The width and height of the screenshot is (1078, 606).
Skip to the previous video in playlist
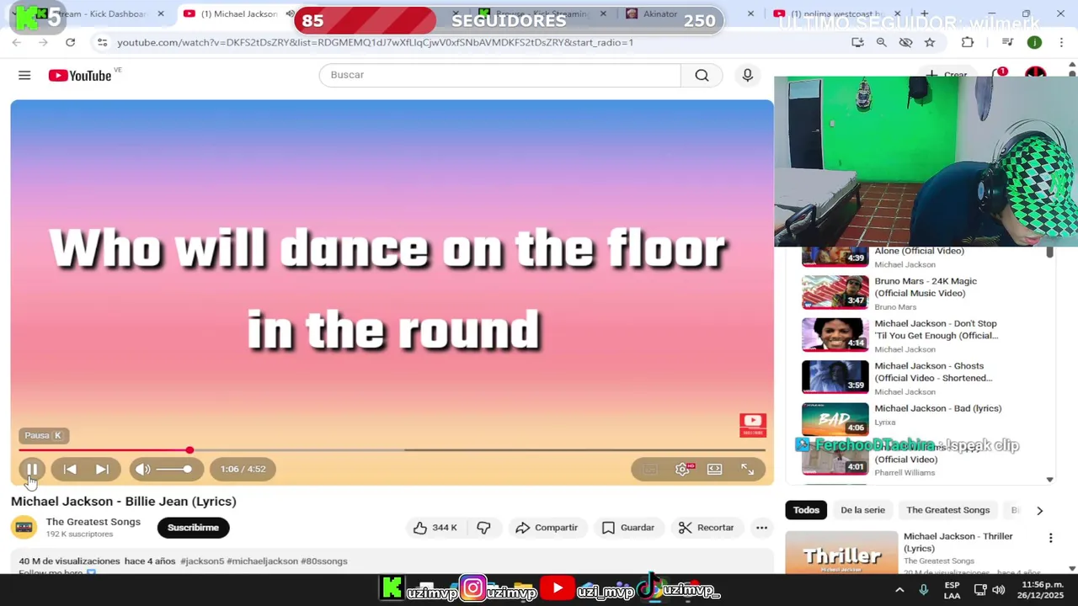coord(70,469)
